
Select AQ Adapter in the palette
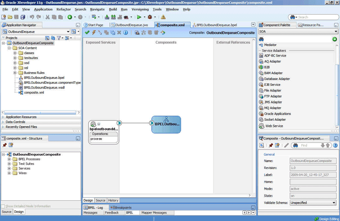(270, 61)
